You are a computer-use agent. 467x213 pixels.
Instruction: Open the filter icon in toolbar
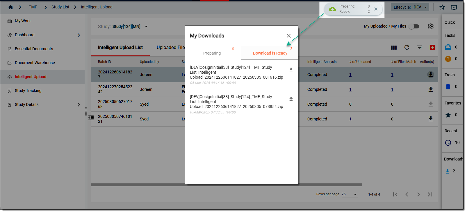420,47
